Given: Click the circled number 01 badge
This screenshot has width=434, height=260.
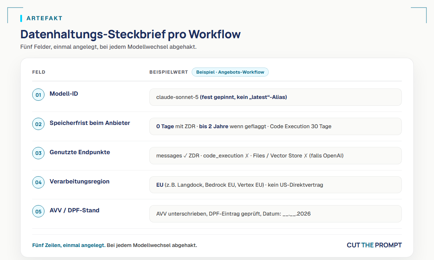Looking at the screenshot, I should (x=38, y=95).
